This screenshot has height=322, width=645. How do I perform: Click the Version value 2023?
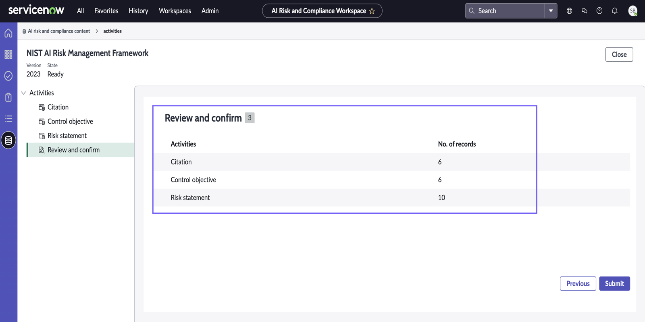click(x=33, y=74)
